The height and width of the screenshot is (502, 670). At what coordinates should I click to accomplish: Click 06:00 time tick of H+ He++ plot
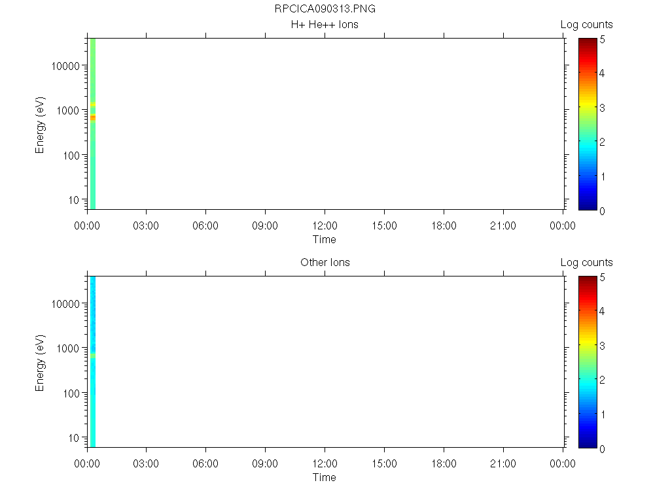(x=205, y=226)
